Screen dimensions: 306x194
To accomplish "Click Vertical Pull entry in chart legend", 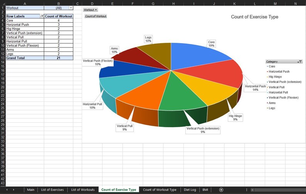I will (x=276, y=87).
